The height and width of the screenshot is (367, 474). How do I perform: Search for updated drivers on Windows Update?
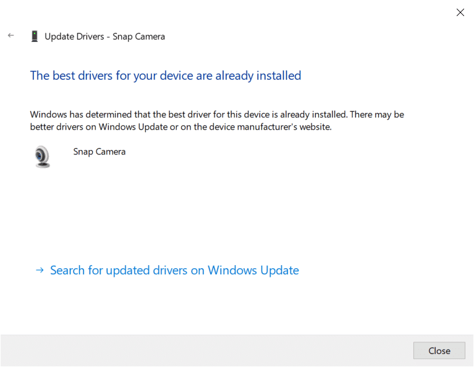point(174,270)
